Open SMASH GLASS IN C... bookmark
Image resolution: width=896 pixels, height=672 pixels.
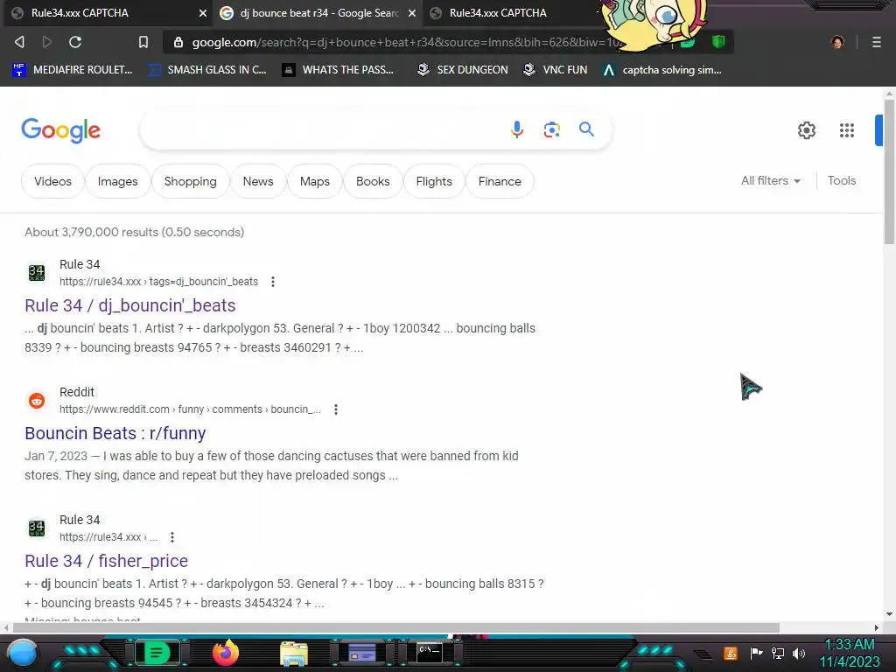pyautogui.click(x=207, y=70)
